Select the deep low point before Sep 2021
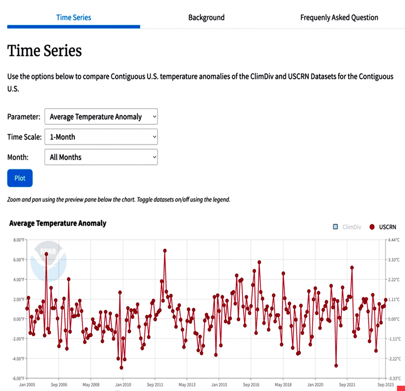 tap(336, 366)
